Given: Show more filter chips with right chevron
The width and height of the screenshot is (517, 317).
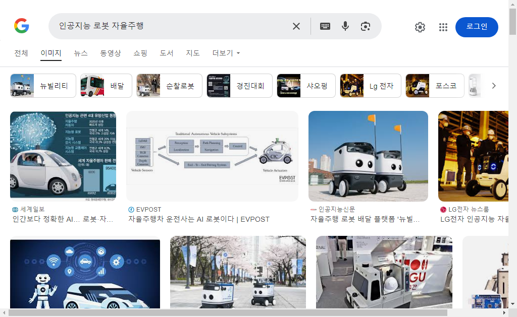Looking at the screenshot, I should tap(494, 86).
